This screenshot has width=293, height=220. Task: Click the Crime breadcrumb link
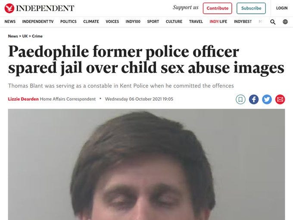click(x=37, y=36)
